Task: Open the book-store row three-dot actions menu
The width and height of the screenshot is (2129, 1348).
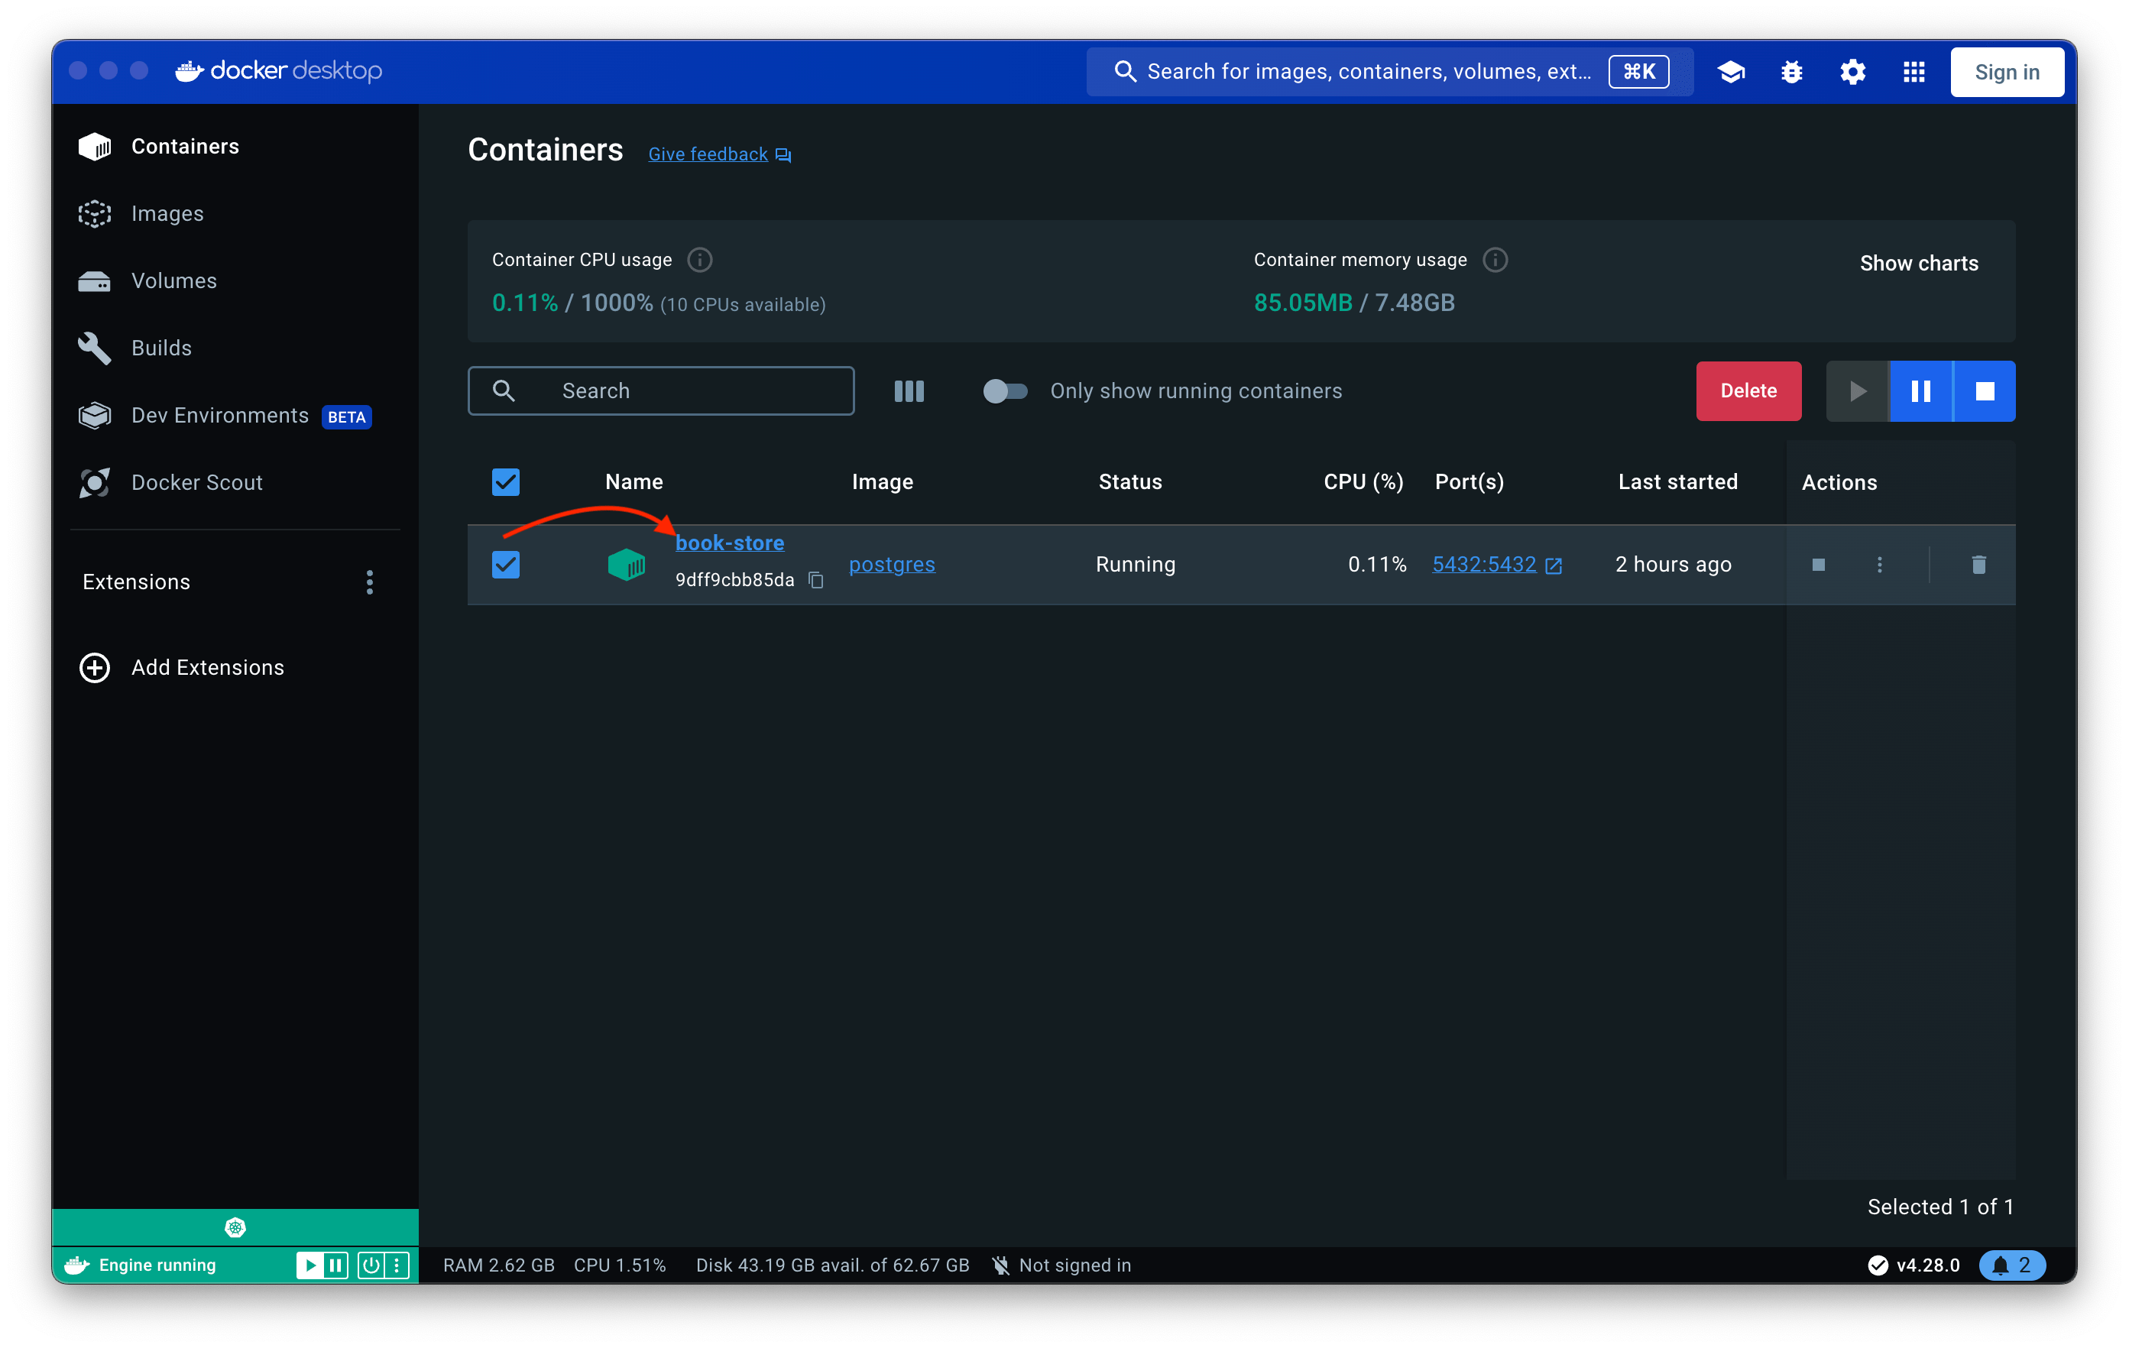Action: (1880, 565)
